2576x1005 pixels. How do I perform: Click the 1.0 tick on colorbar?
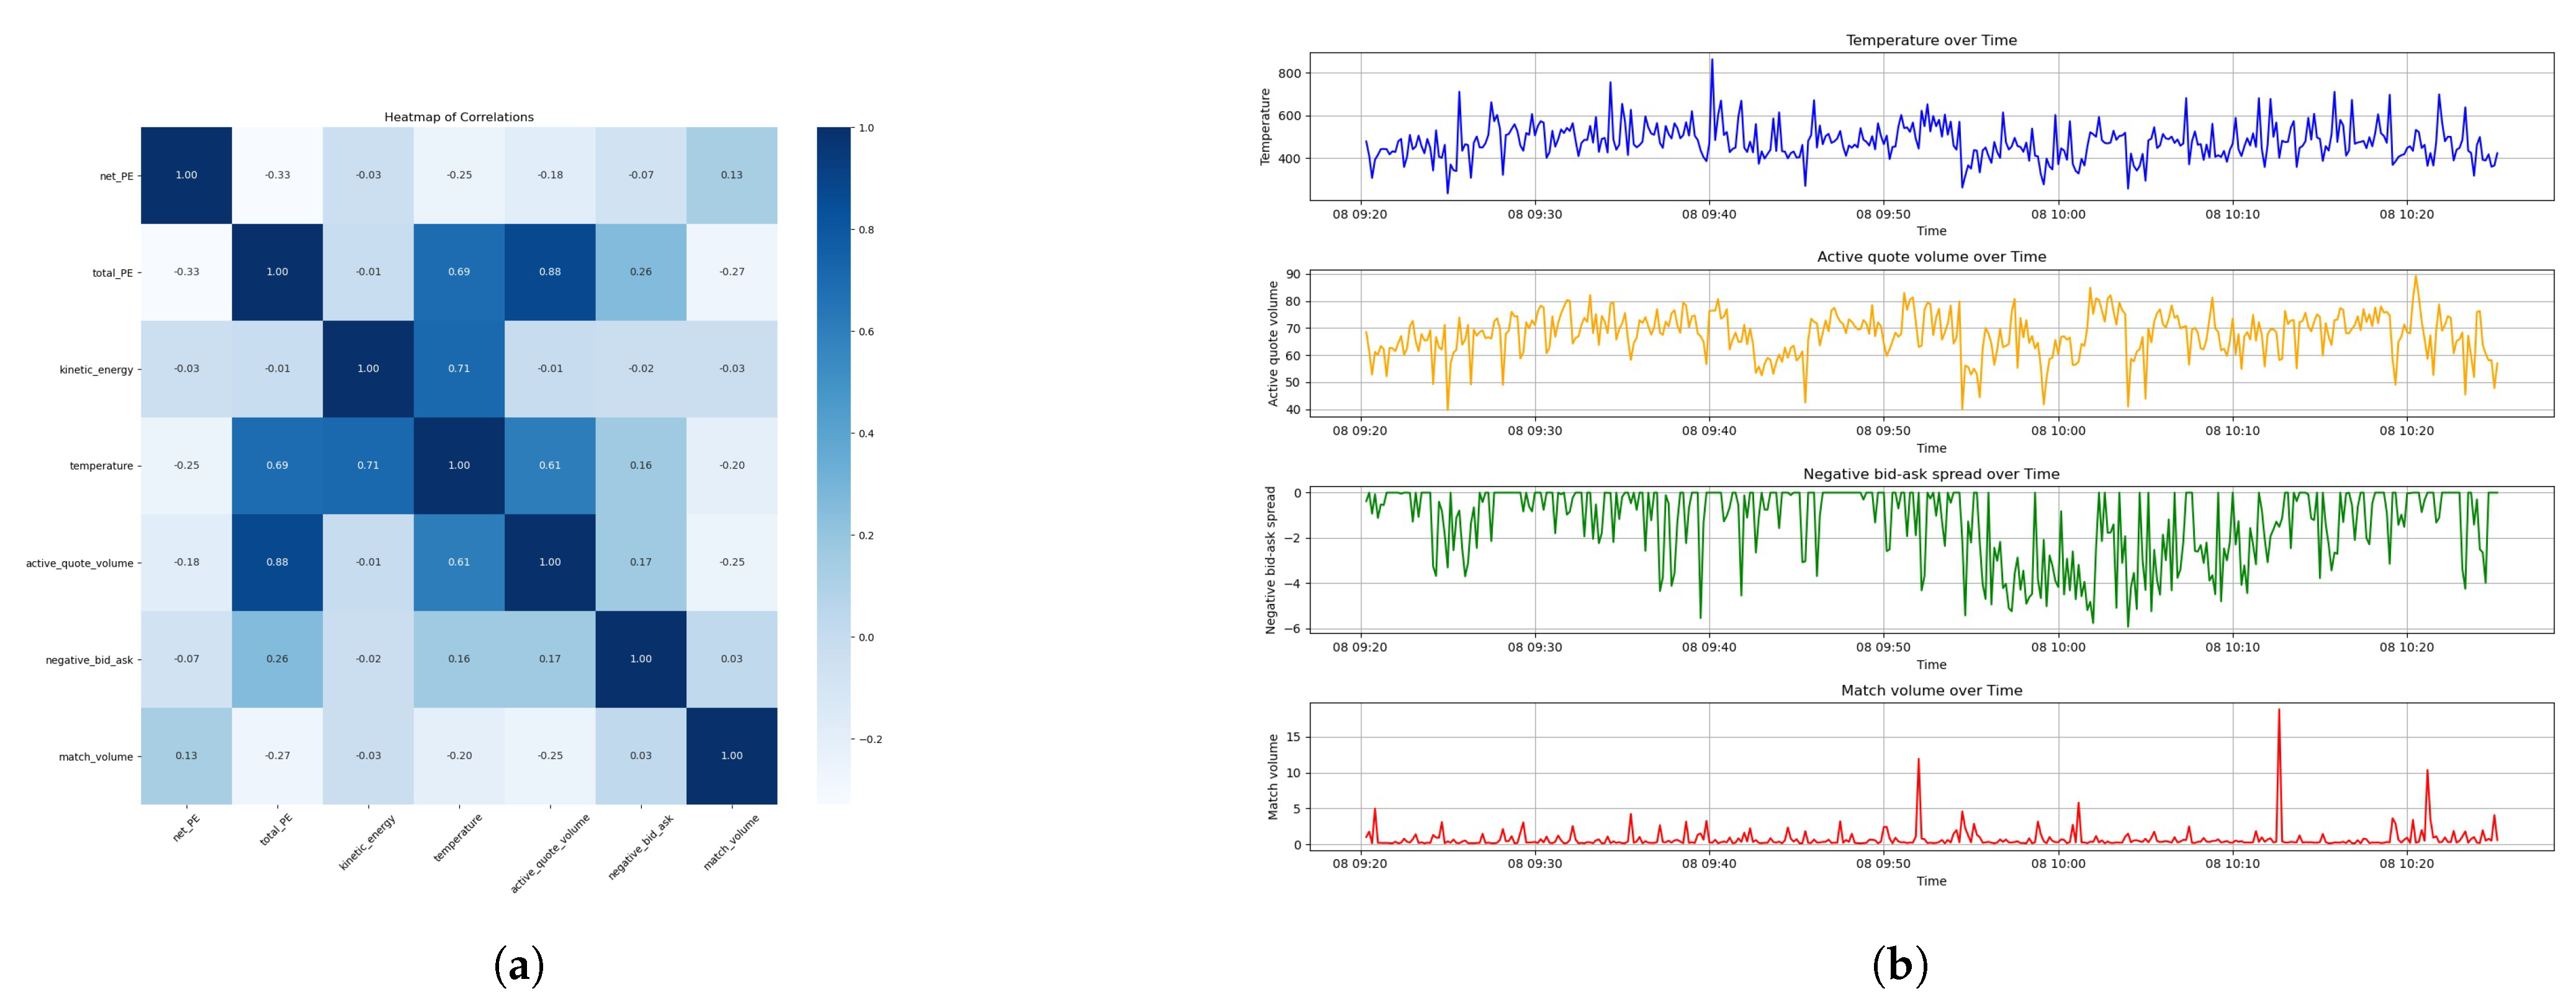(x=866, y=128)
